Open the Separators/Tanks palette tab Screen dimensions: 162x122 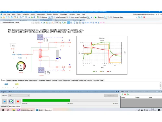point(23,80)
